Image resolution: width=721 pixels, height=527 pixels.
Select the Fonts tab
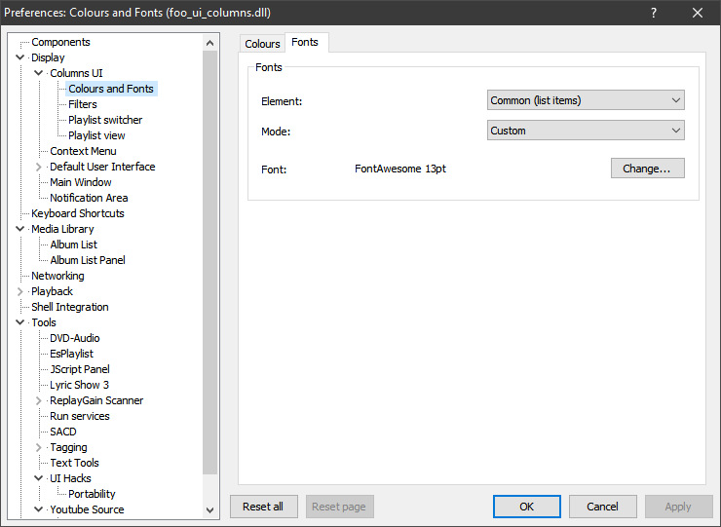coord(307,43)
